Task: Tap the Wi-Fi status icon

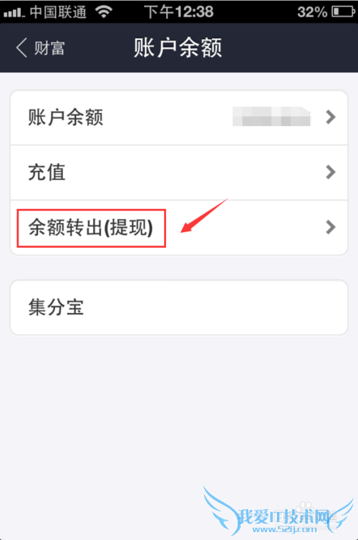Action: (104, 11)
